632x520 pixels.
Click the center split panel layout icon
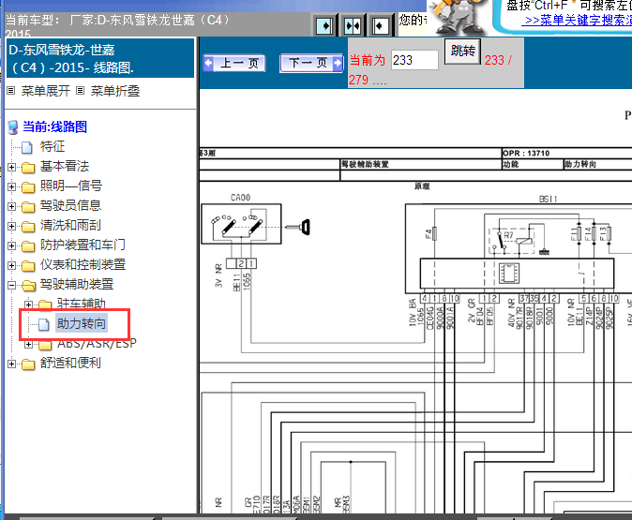353,26
